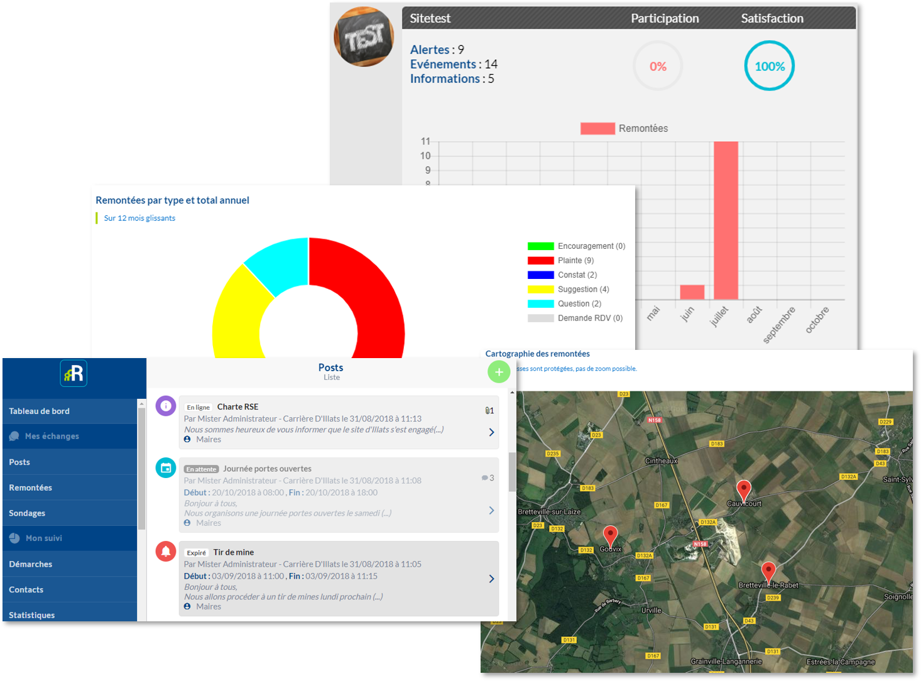Click the 0% Participation gauge
The height and width of the screenshot is (681, 921).
click(x=658, y=66)
